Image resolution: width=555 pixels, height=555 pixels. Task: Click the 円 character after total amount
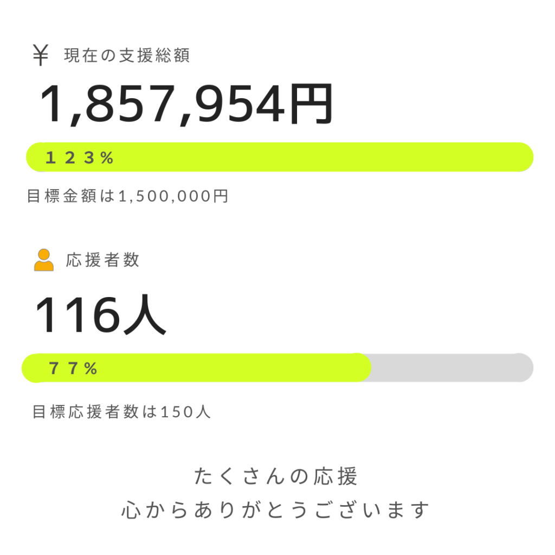[312, 104]
